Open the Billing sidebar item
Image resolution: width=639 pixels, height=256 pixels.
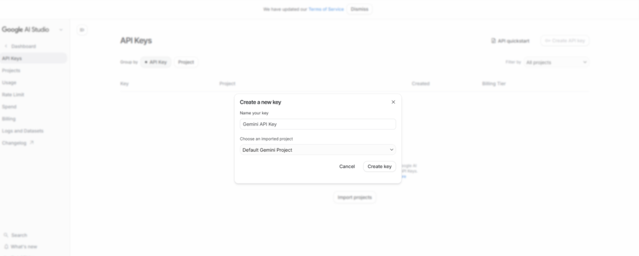pos(9,119)
